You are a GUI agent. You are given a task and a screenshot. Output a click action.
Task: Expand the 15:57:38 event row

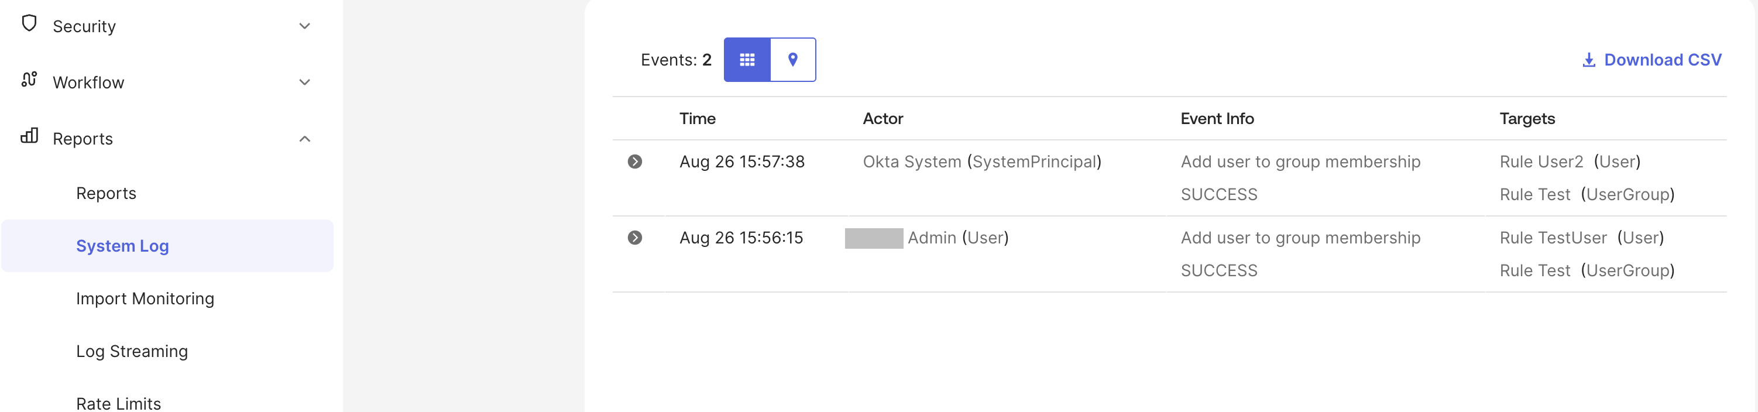635,162
